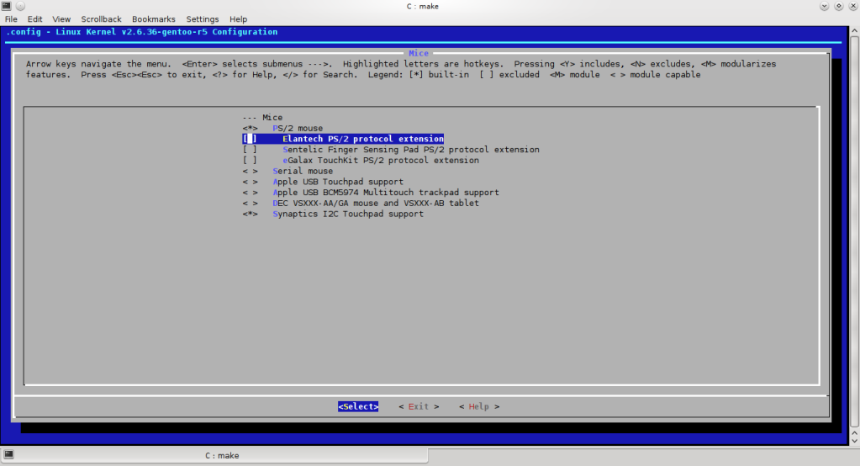The width and height of the screenshot is (860, 466).
Task: Toggle Elantech PS/2 protocol extension checkbox
Action: click(x=250, y=139)
